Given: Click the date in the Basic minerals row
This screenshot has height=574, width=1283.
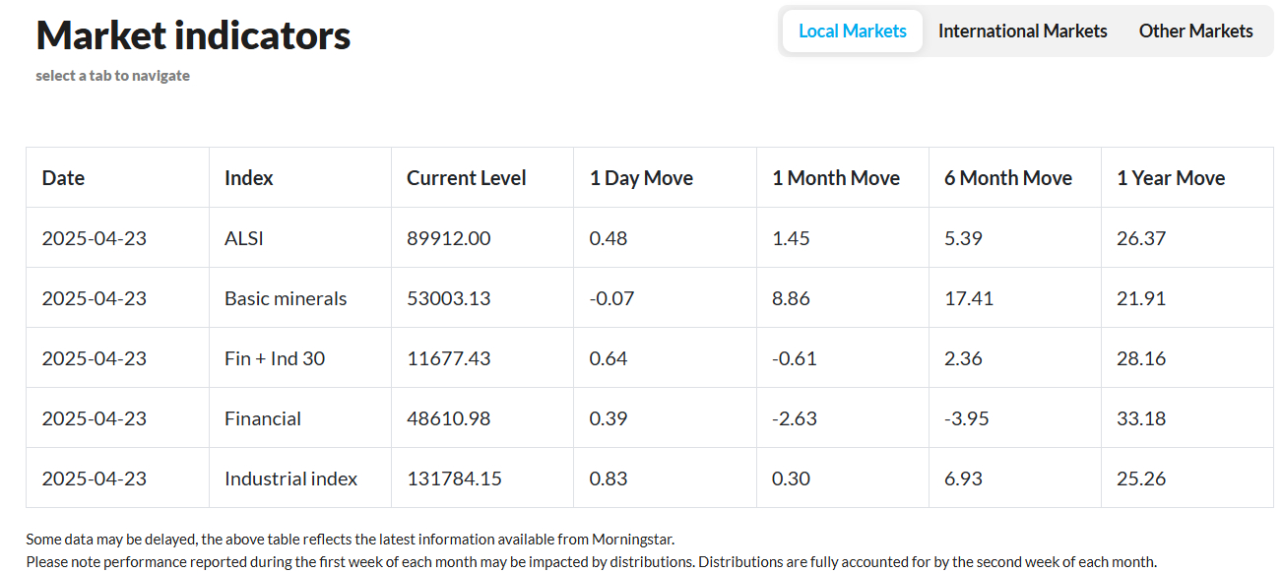Looking at the screenshot, I should coord(94,298).
